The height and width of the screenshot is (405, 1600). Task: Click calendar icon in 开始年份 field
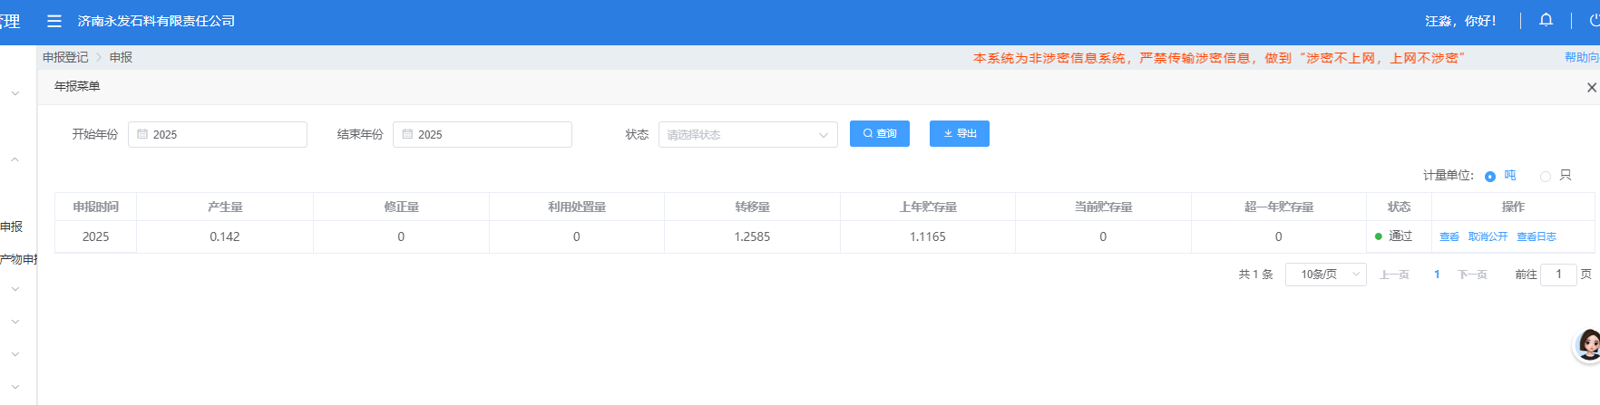[142, 134]
